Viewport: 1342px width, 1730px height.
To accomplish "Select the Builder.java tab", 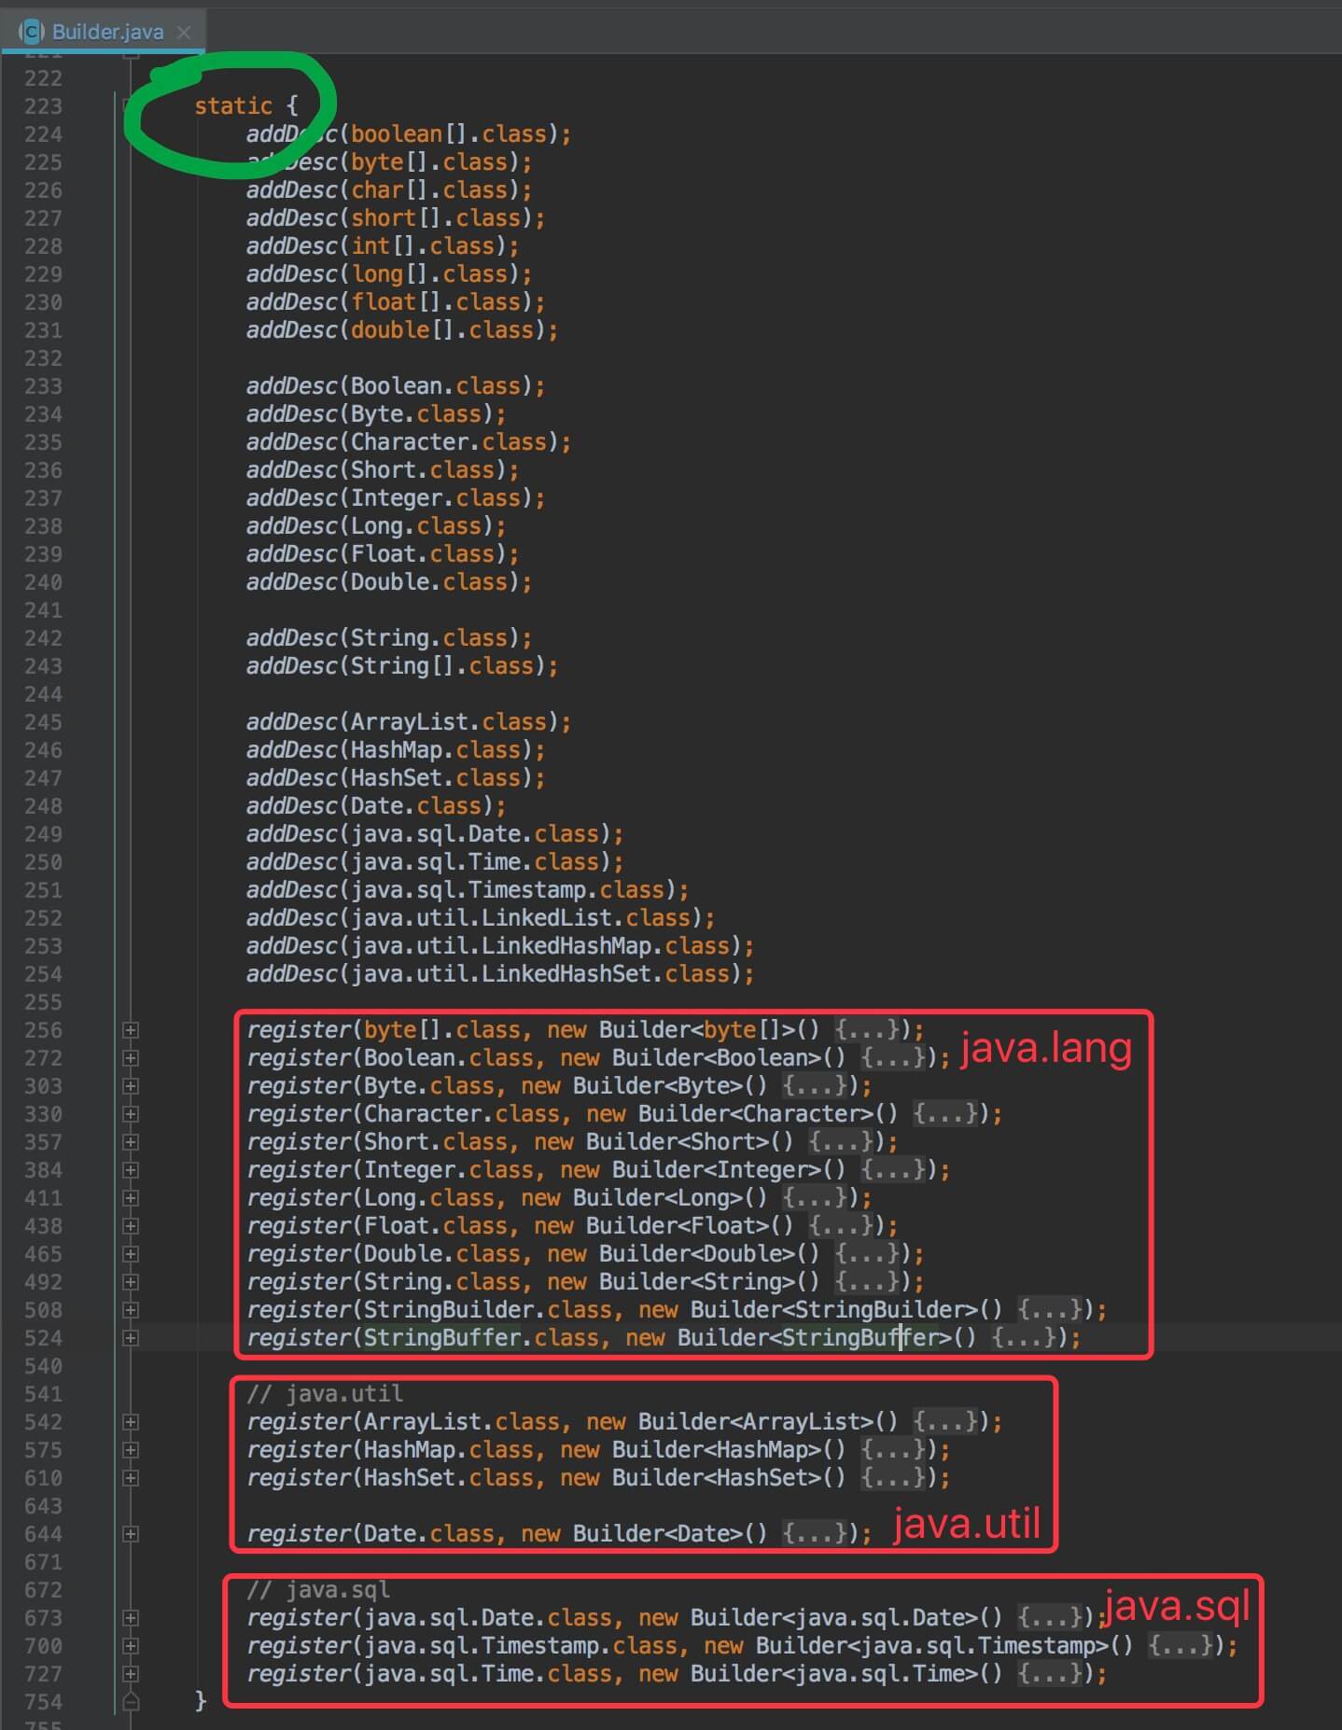I will 106,32.
